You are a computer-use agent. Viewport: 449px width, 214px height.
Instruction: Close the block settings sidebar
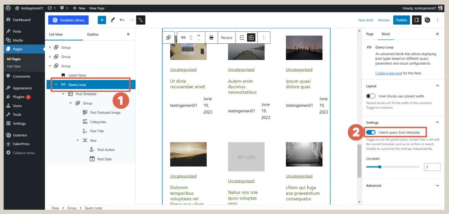click(437, 34)
